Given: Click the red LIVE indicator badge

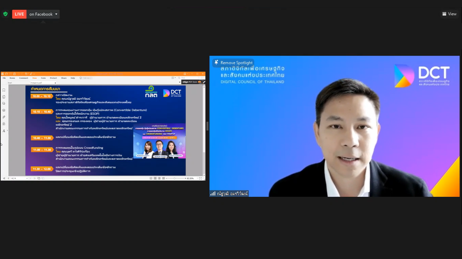Looking at the screenshot, I should (19, 14).
